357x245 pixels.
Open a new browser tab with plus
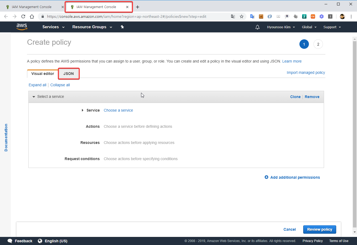138,7
